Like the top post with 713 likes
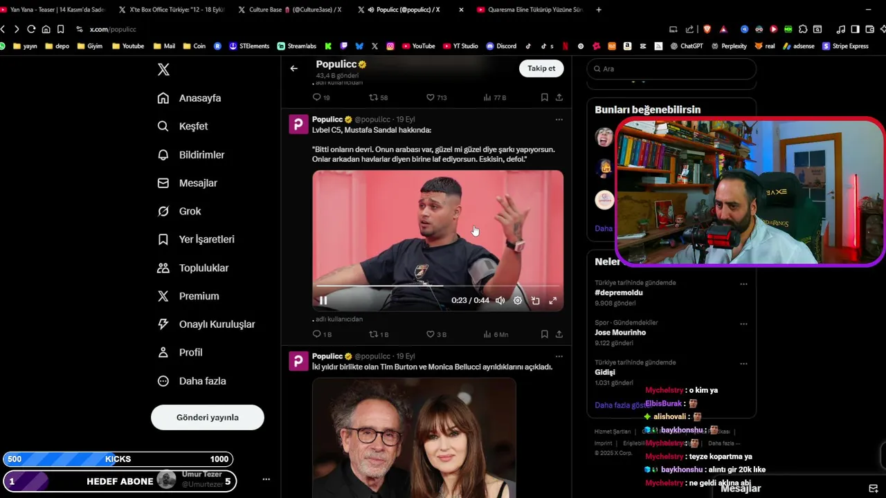Screen dimensions: 886x498 436,98
